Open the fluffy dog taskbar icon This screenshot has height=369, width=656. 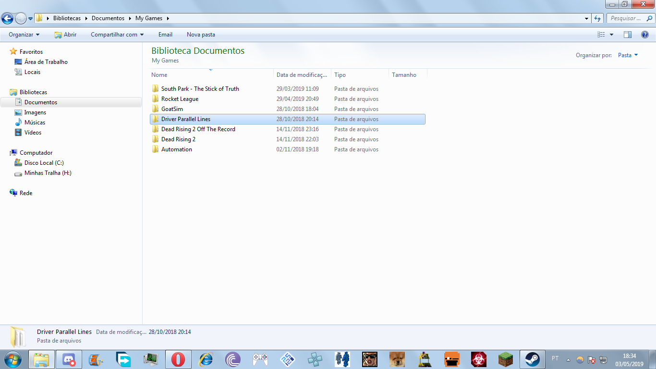[x=397, y=359]
